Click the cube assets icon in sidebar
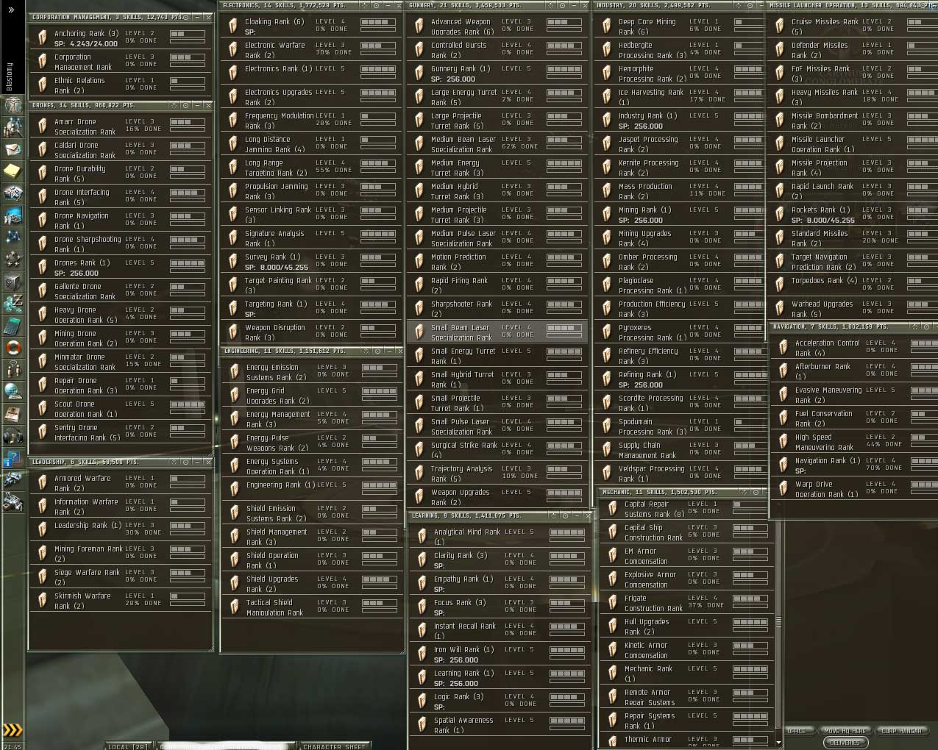 [13, 282]
